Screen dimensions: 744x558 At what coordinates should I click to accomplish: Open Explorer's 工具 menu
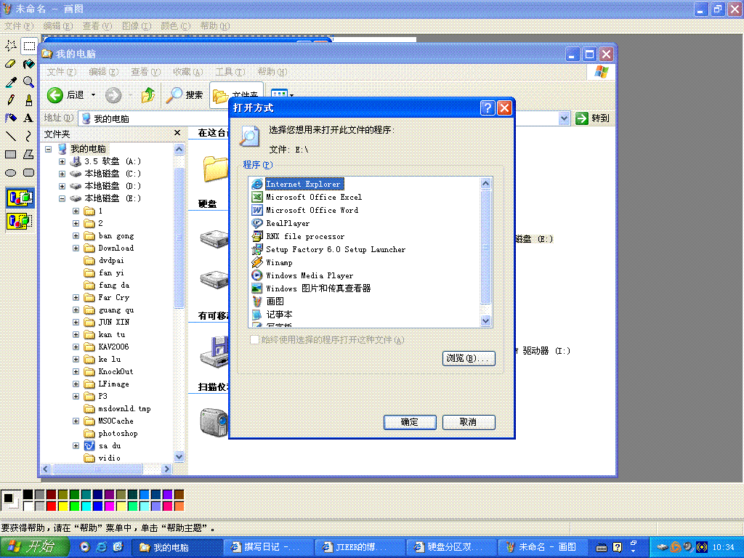[230, 72]
